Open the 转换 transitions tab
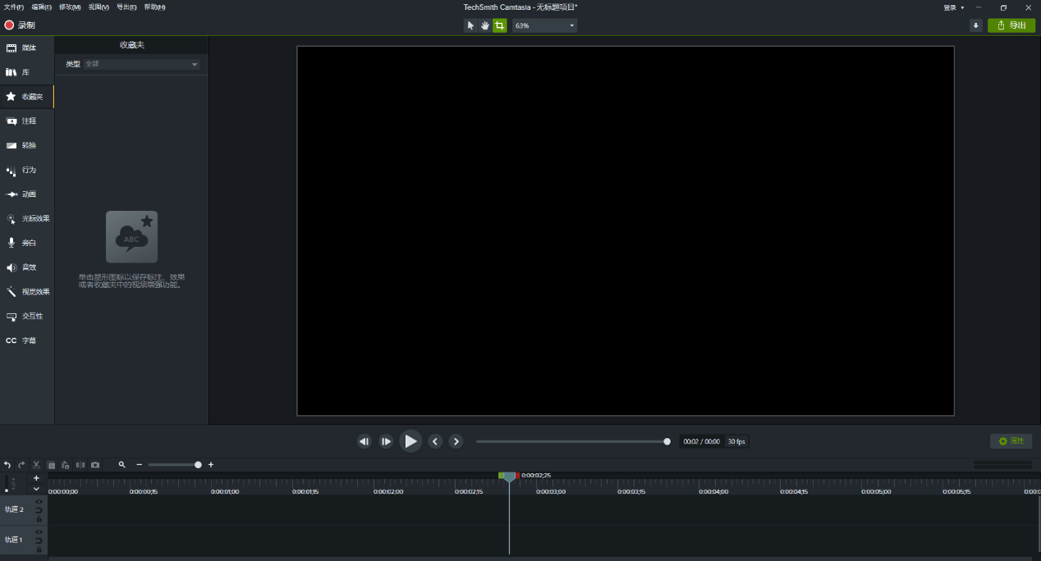 click(27, 145)
